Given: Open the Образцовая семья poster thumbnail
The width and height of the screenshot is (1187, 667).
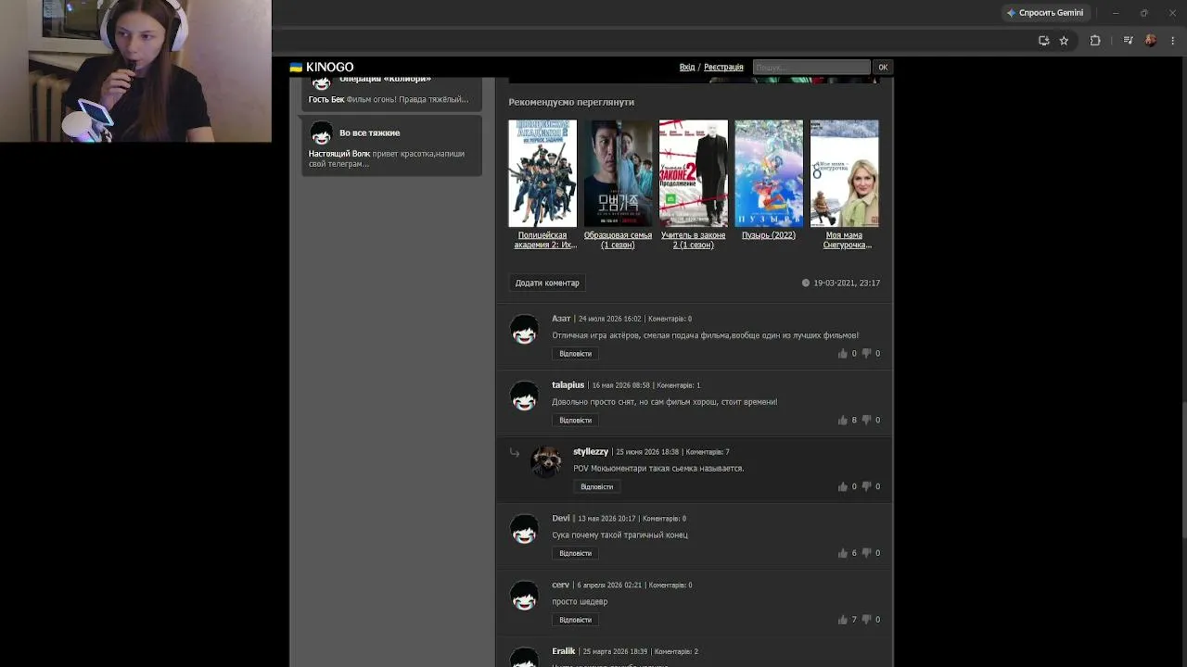Looking at the screenshot, I should tap(618, 173).
